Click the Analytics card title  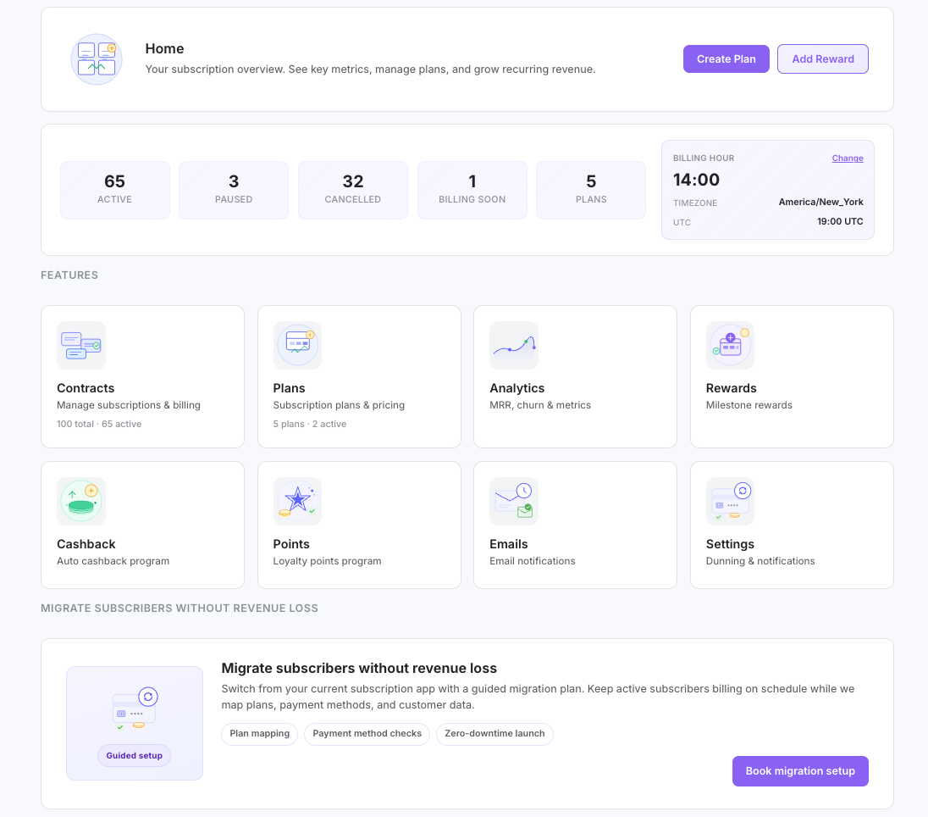tap(517, 388)
